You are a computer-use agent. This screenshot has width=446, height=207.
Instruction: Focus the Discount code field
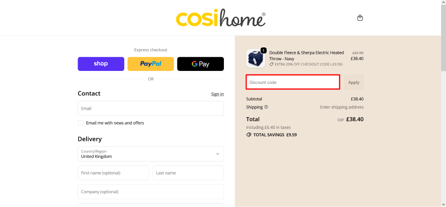click(x=293, y=82)
